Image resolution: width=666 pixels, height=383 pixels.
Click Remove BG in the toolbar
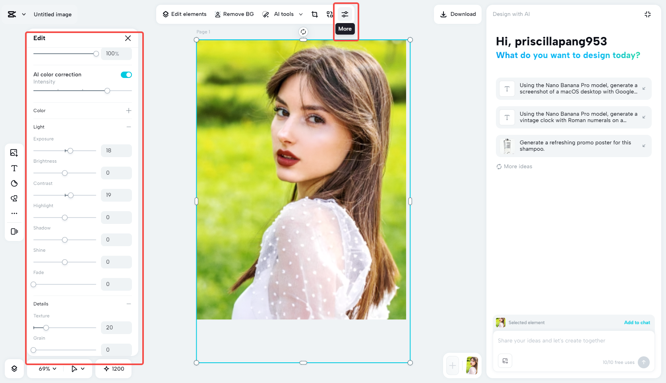[x=234, y=14]
